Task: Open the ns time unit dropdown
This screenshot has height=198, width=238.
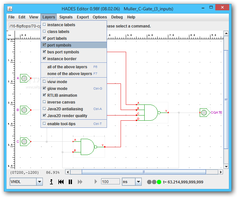Action: (x=138, y=181)
